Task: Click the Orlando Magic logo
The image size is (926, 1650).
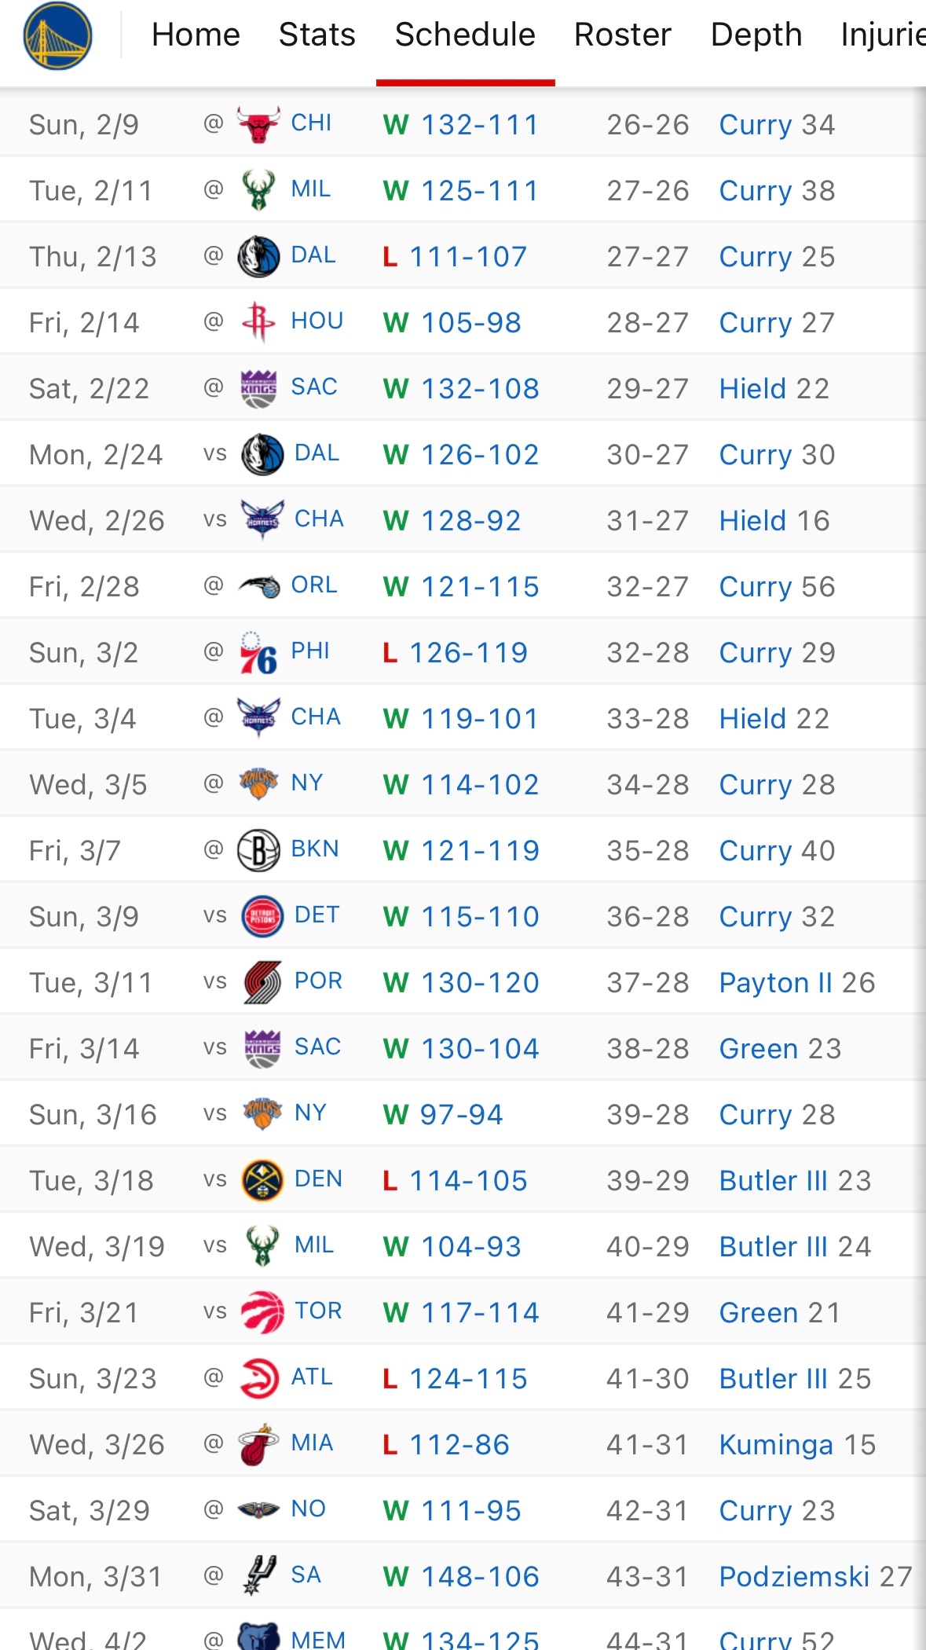Action: [x=258, y=586]
